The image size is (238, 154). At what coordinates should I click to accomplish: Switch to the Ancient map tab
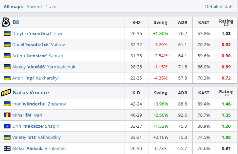pos(34,6)
